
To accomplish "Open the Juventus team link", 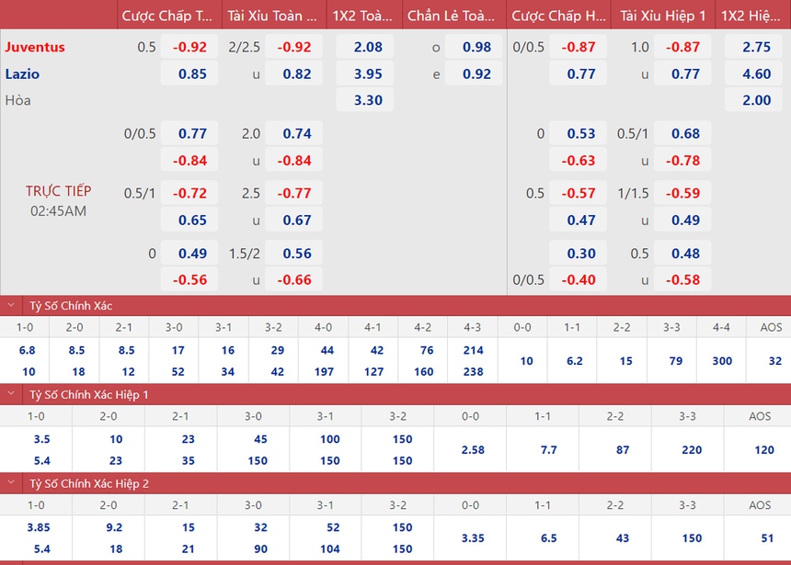I will click(35, 47).
